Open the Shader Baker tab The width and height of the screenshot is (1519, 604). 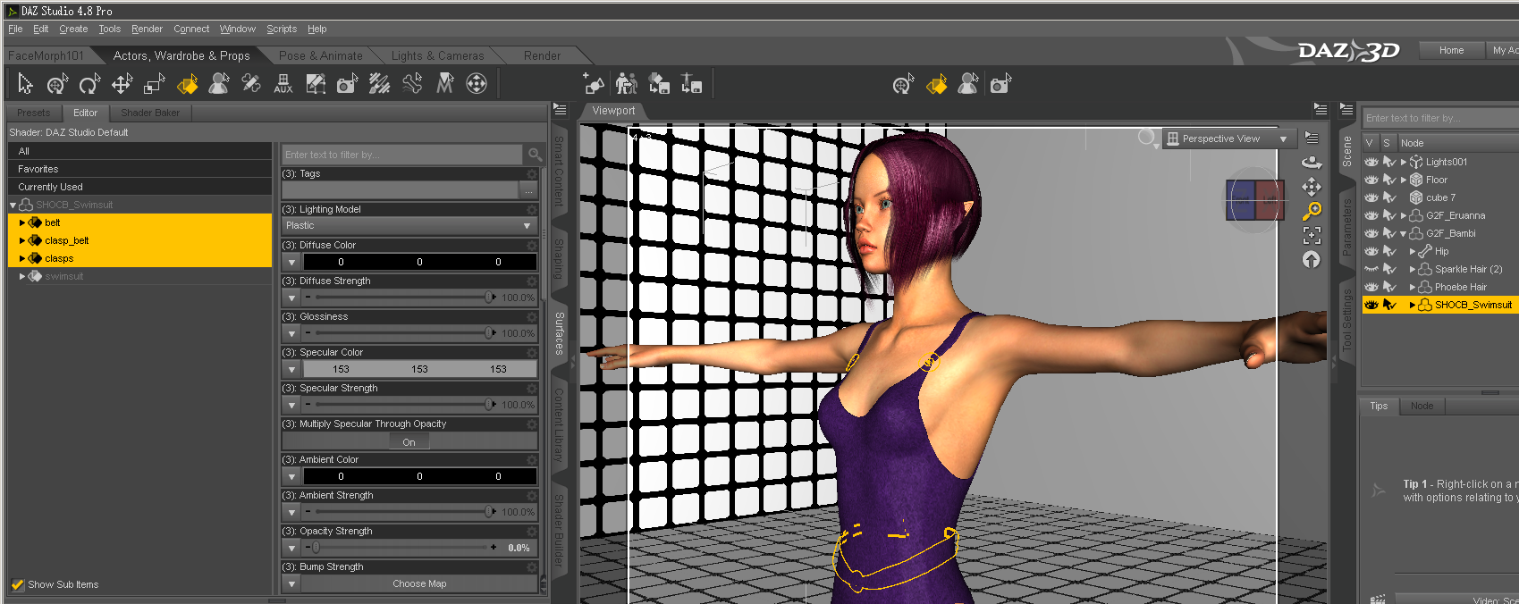pyautogui.click(x=150, y=113)
